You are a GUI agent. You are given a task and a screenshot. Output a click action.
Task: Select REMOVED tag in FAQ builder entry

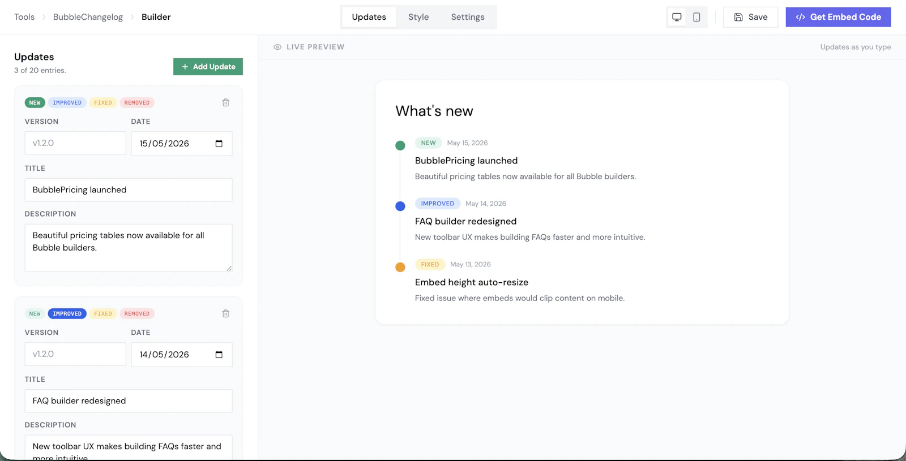137,313
